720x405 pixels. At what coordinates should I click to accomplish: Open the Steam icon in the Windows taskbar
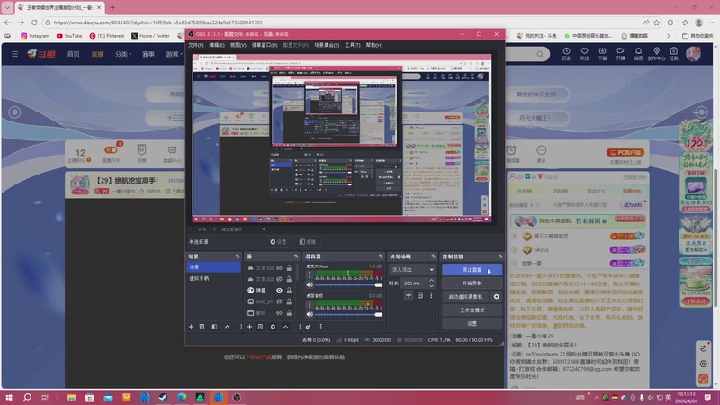163,397
